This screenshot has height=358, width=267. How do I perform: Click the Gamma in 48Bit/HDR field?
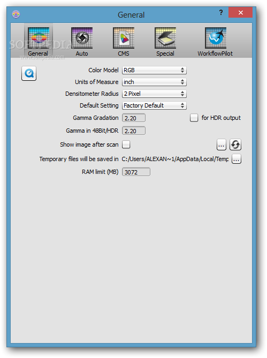pos(134,131)
